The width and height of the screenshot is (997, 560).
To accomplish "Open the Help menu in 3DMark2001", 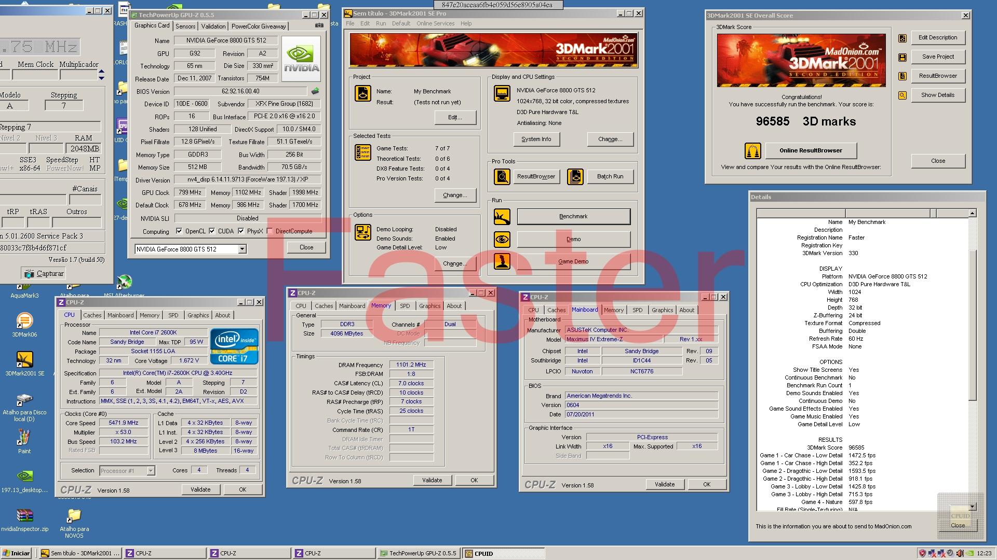I will point(466,23).
